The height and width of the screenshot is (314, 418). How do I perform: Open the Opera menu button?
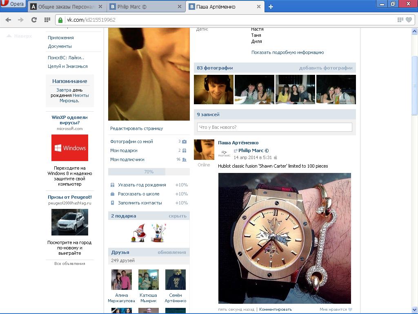13,4
